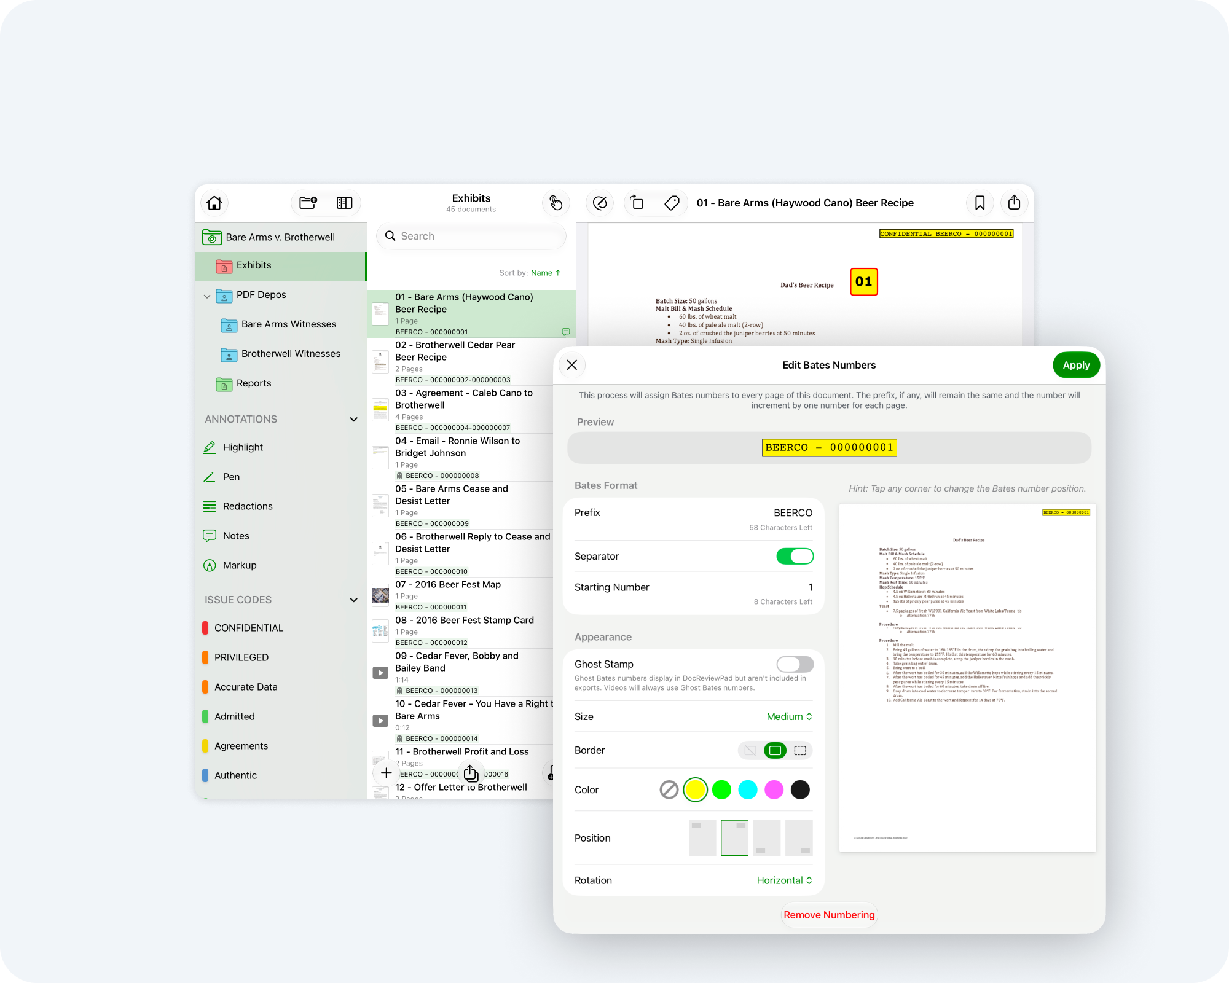1229x983 pixels.
Task: Select the dashed border option
Action: pos(800,750)
